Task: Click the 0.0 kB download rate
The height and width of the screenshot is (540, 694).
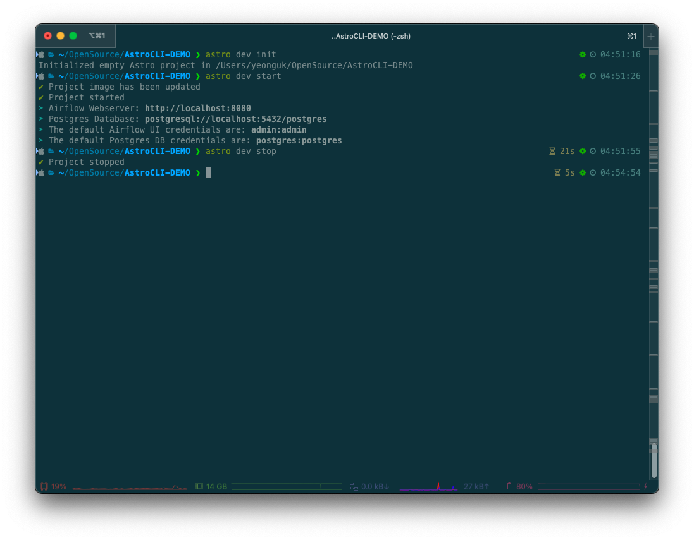Action: [x=375, y=486]
